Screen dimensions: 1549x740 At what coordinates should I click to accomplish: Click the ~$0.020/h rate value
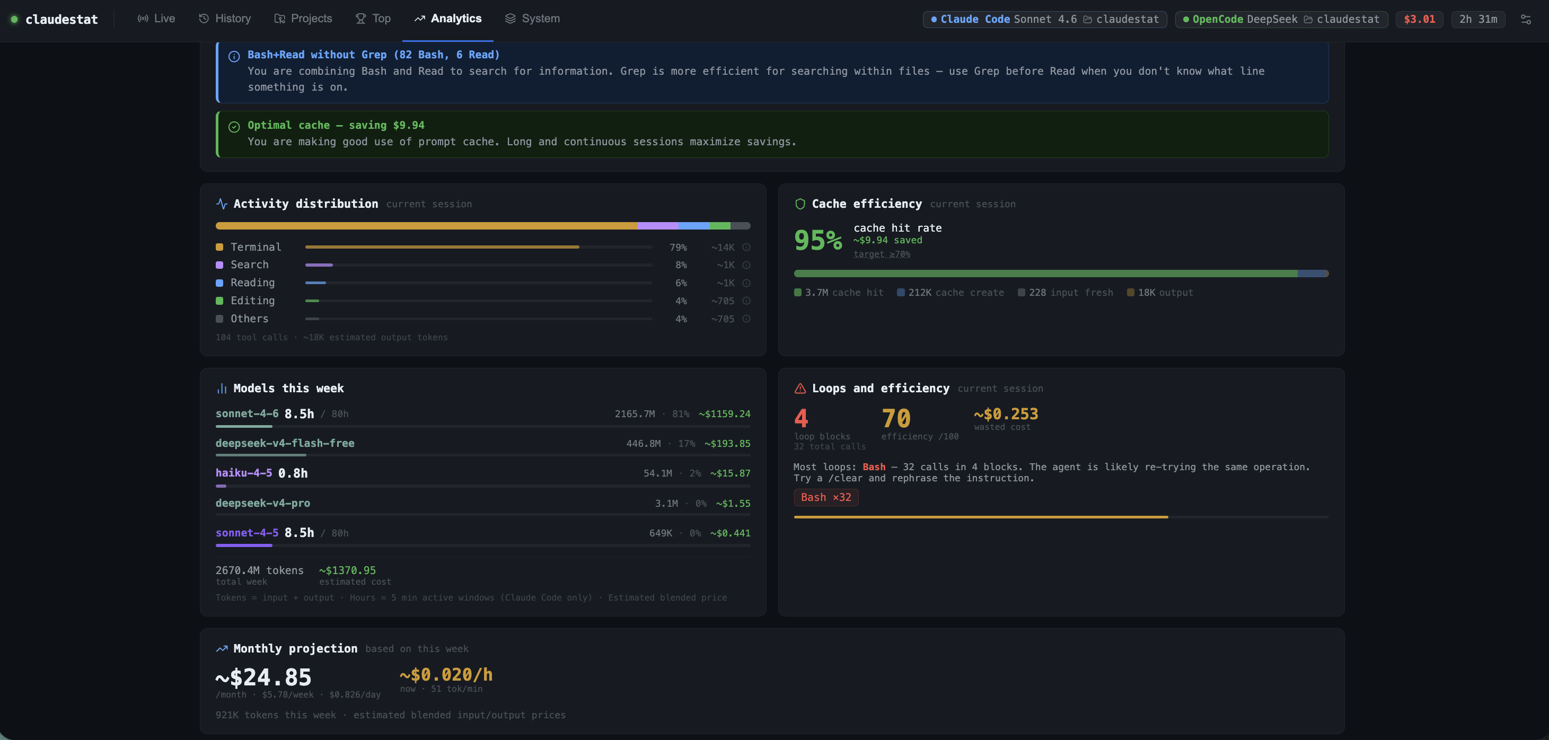tap(446, 675)
